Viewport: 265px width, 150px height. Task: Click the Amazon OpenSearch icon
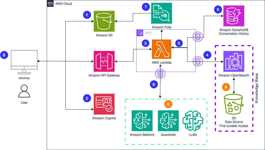[x=234, y=61]
